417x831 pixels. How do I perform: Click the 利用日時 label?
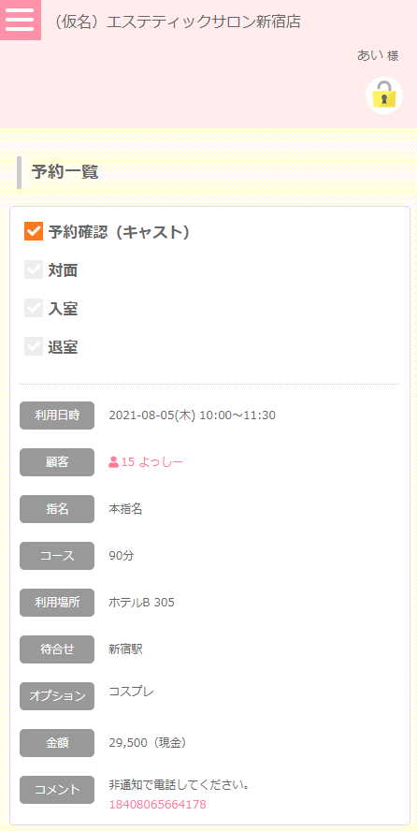(x=57, y=415)
